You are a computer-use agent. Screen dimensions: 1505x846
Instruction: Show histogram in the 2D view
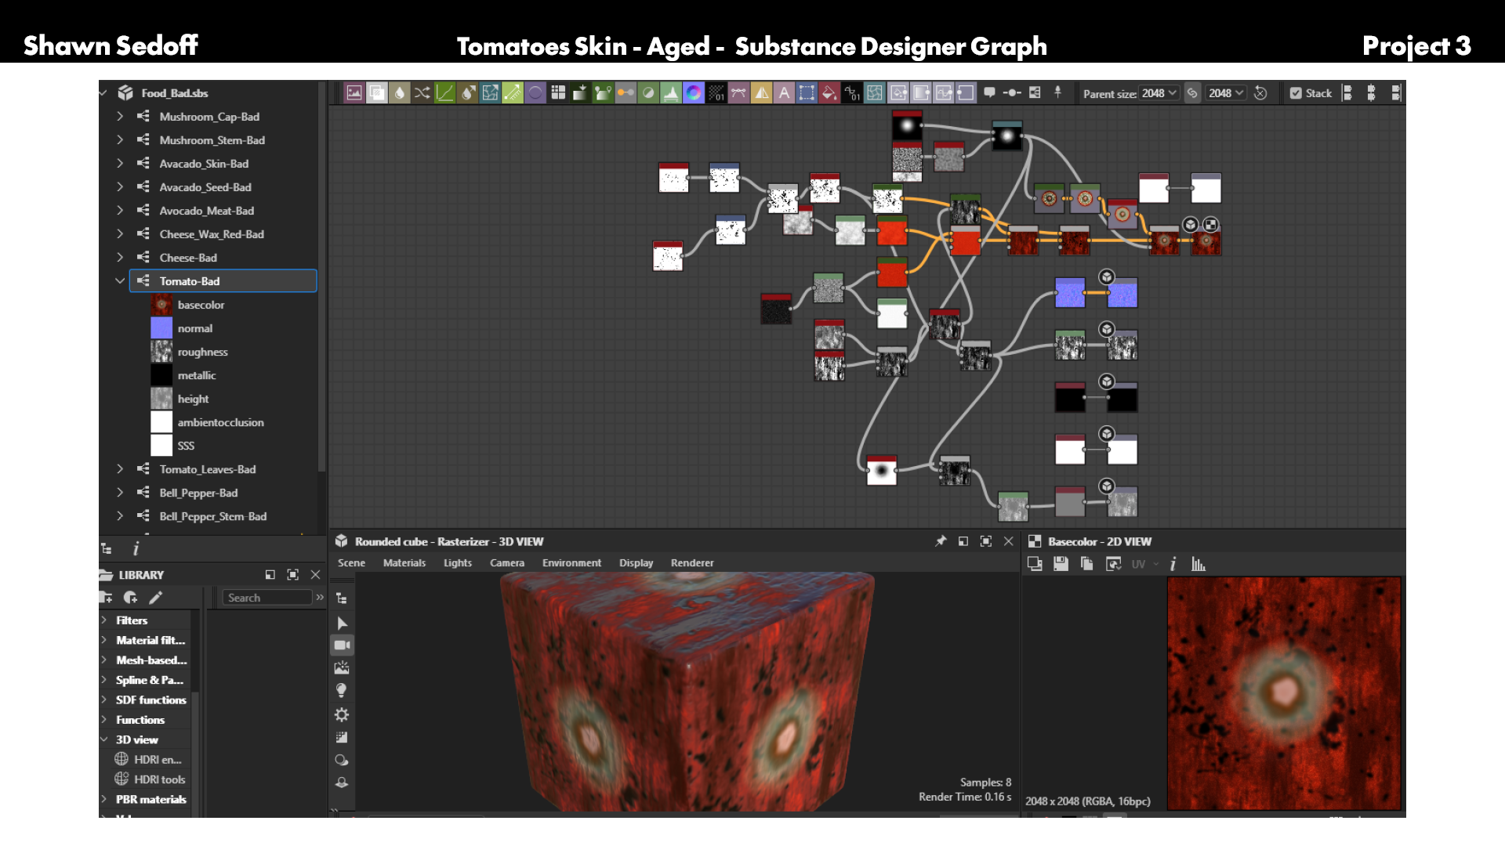click(1199, 564)
